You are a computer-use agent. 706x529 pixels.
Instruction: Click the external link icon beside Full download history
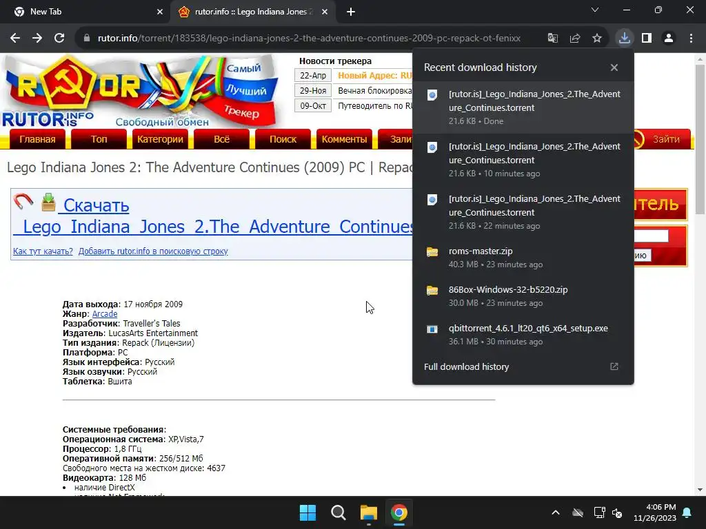pyautogui.click(x=614, y=366)
